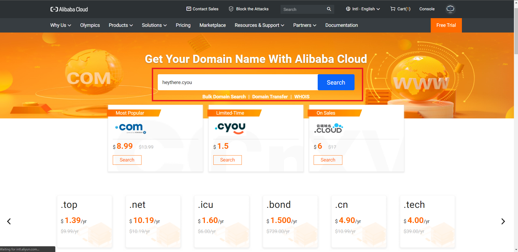
Task: Click the magnifier icon in top search
Action: click(329, 9)
